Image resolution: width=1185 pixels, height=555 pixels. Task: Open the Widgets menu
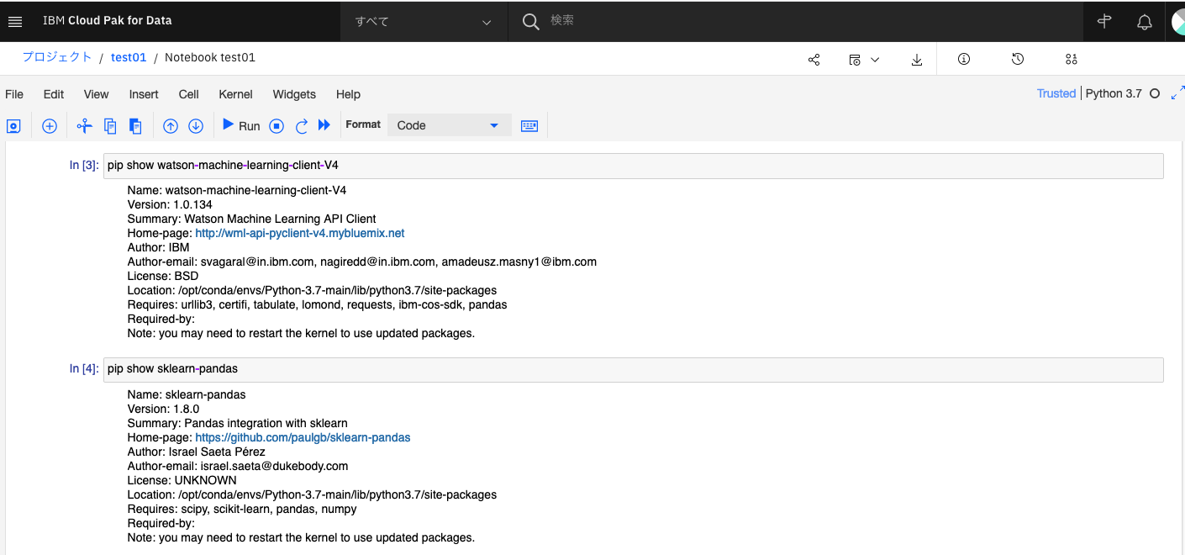[x=294, y=94]
